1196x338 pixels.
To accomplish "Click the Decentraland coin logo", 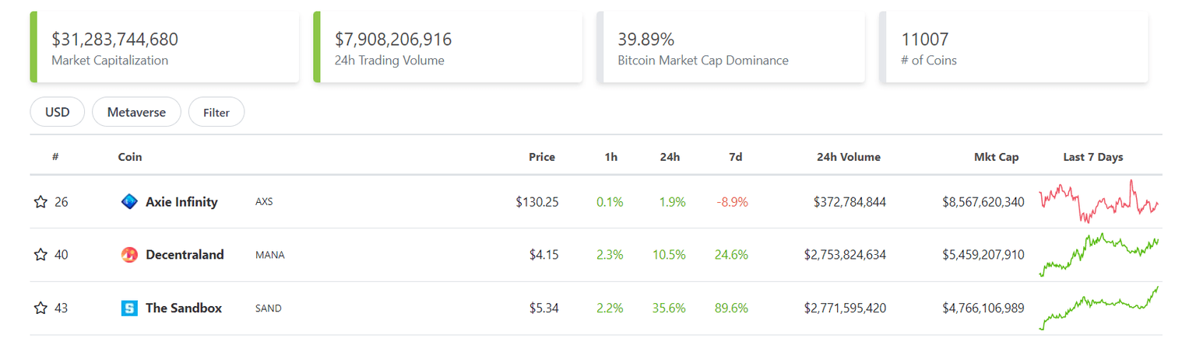I will click(129, 255).
